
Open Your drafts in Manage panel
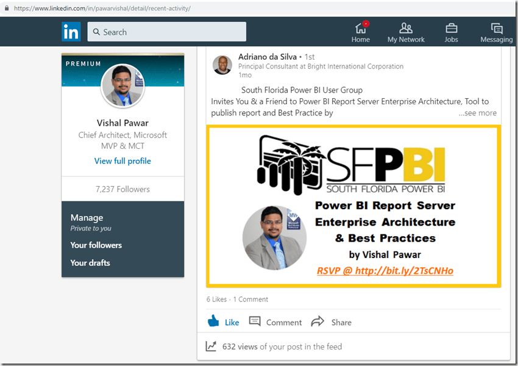(90, 263)
